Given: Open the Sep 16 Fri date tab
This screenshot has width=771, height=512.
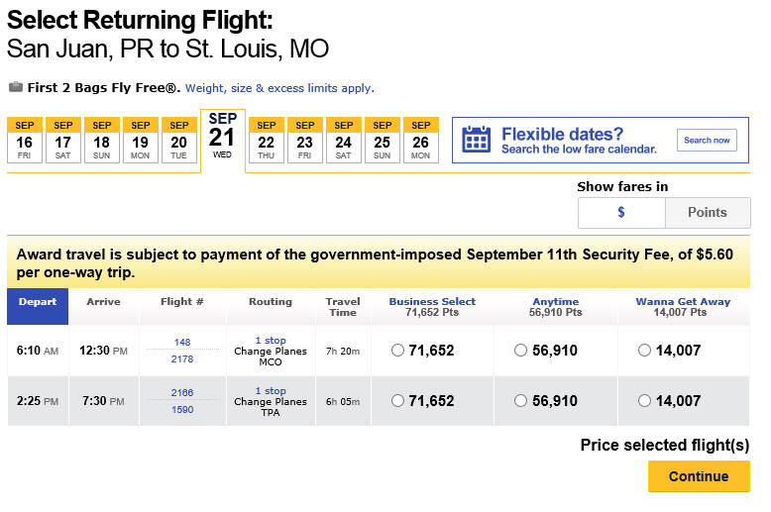Looking at the screenshot, I should pos(24,140).
